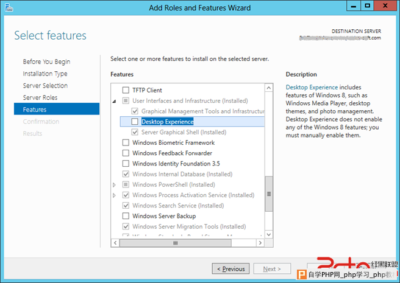Click the features list scroll down arrow
This screenshot has height=283, width=400.
[269, 234]
